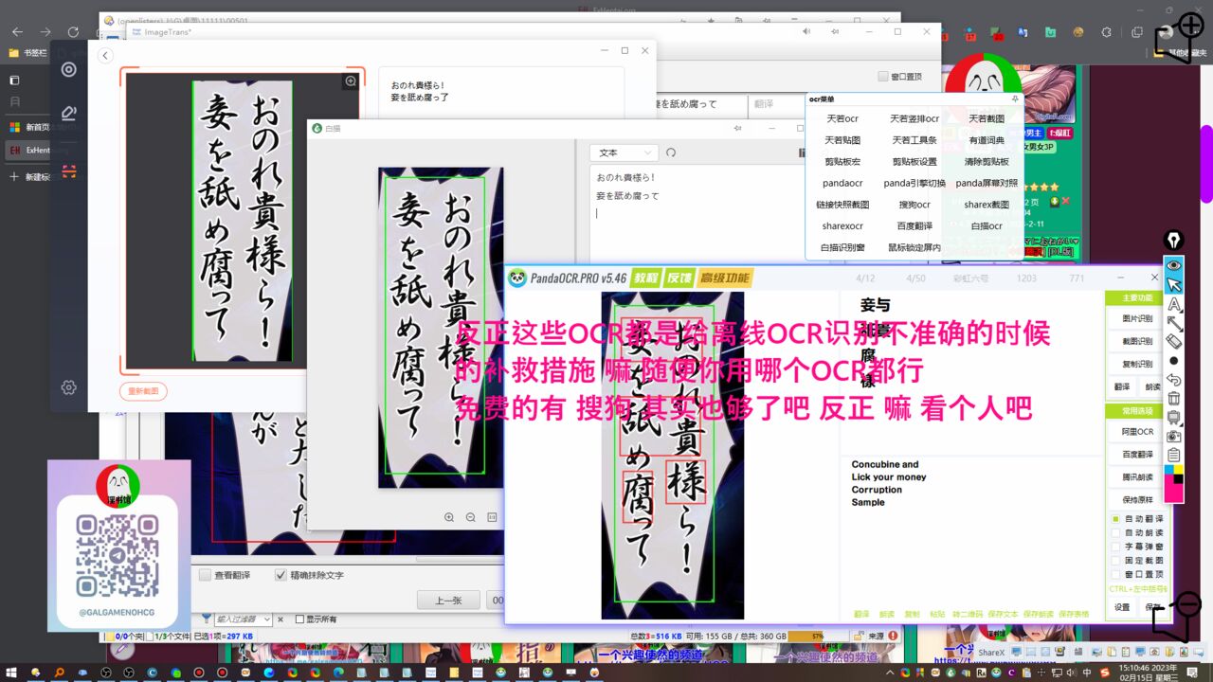
Task: Click the settings gear in the dark sidebar
Action: pos(68,387)
